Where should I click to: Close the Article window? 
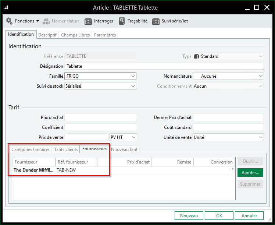(267, 8)
